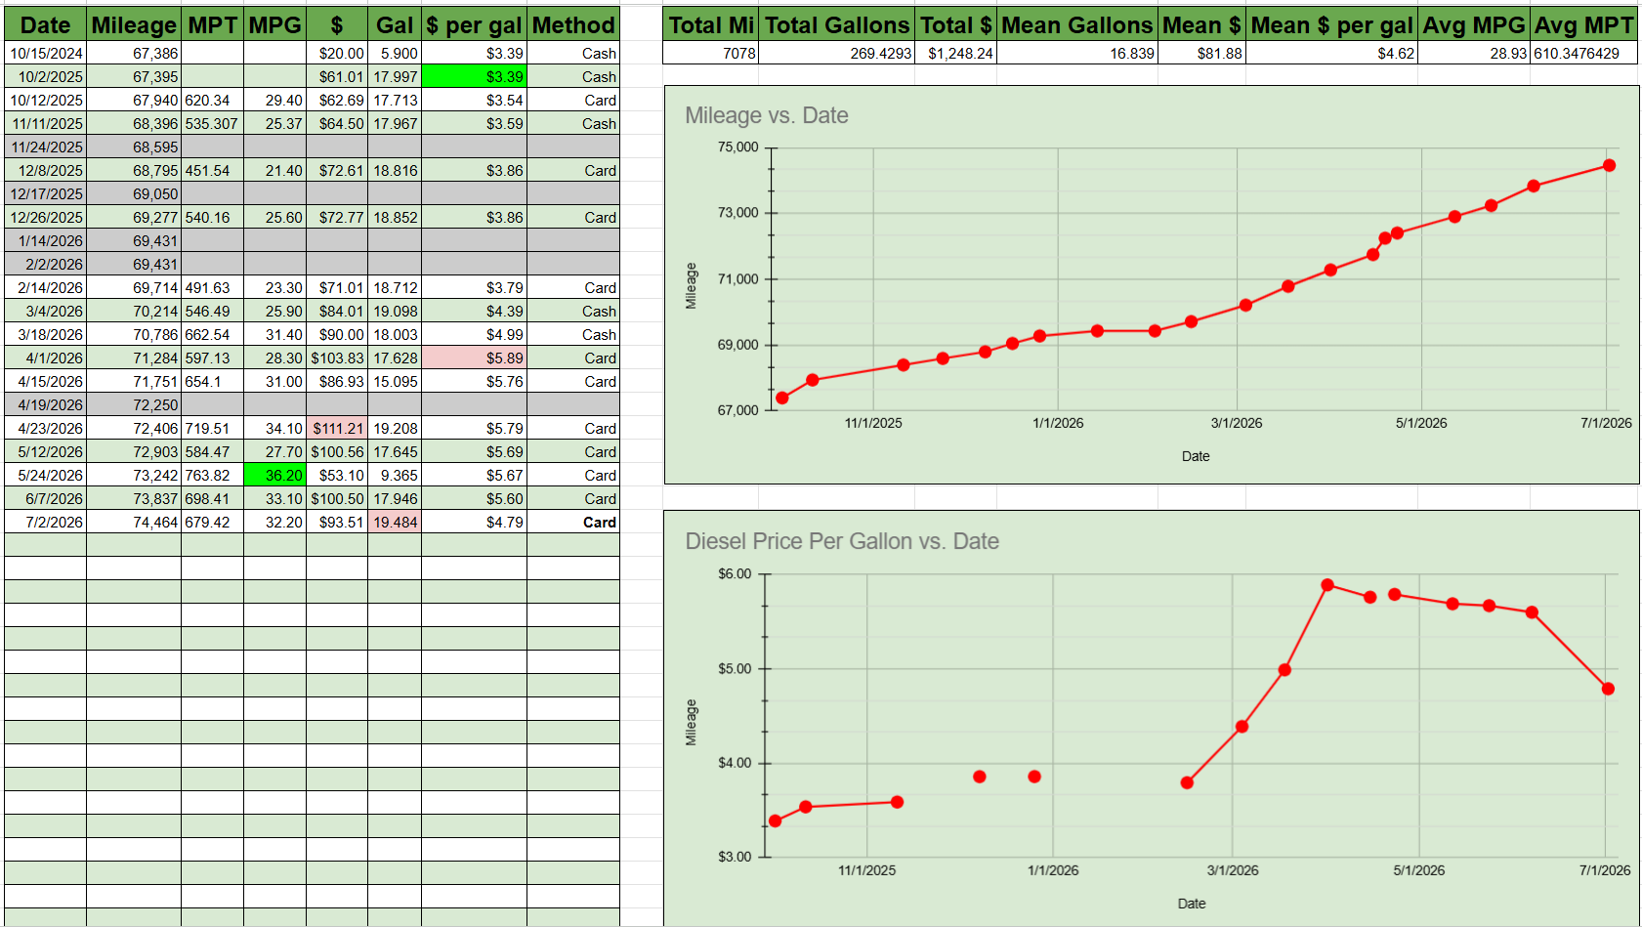Select the Date column header
This screenshot has height=927, width=1642.
pyautogui.click(x=45, y=25)
